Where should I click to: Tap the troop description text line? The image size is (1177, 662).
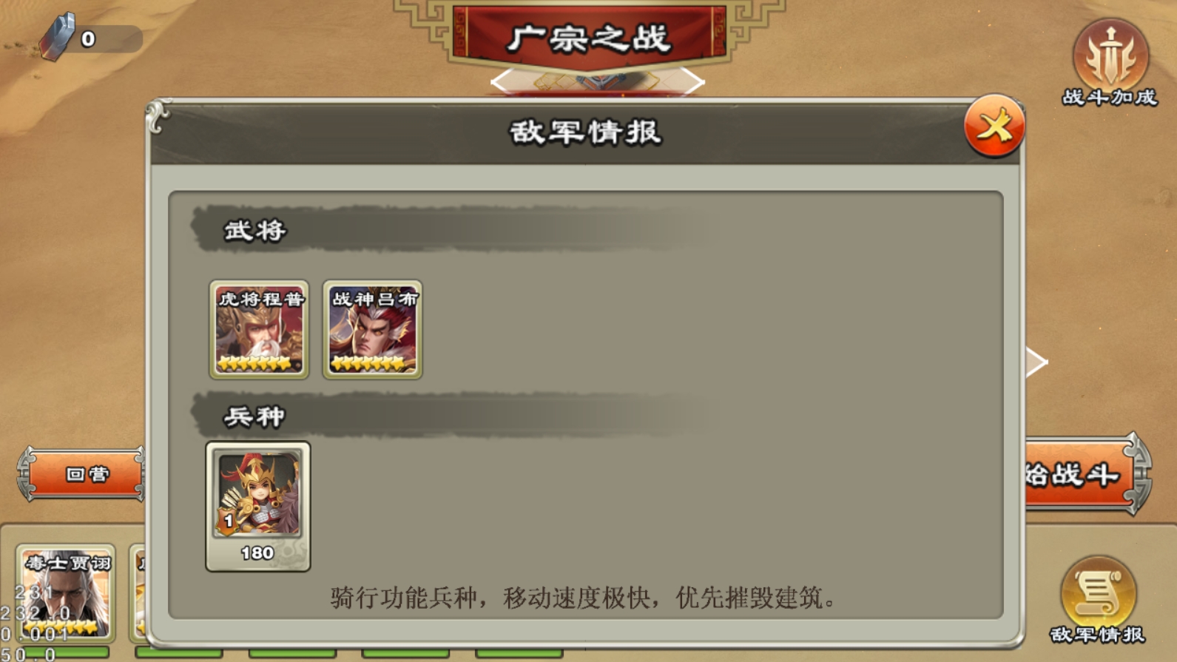point(583,597)
